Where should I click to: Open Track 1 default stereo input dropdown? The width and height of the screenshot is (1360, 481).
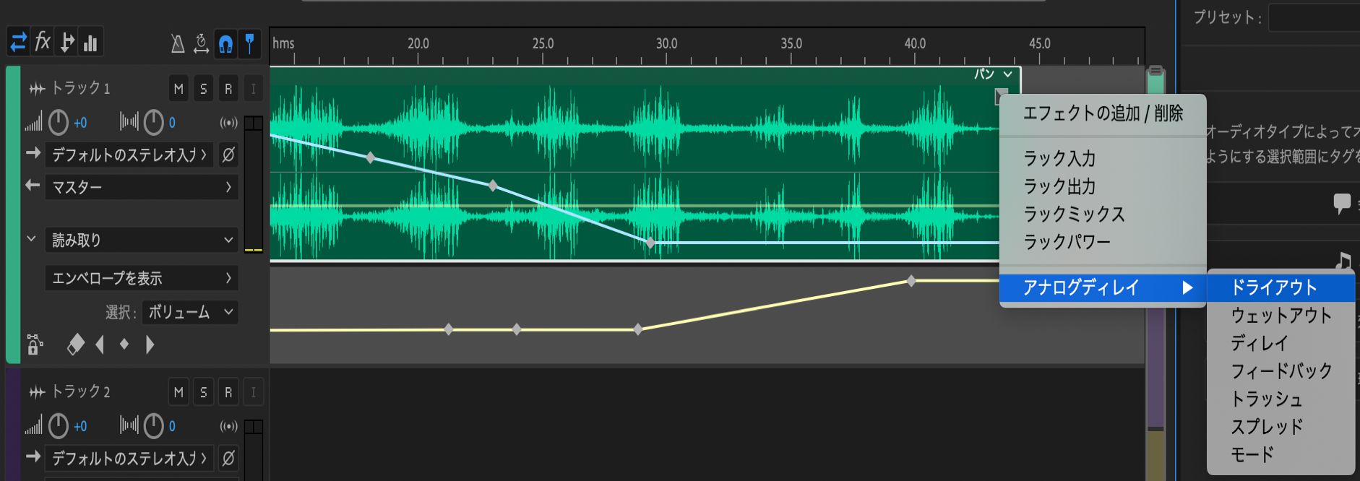(x=129, y=155)
